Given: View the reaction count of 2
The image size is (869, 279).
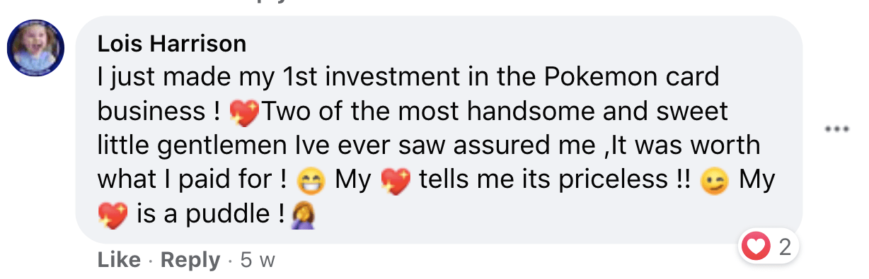Looking at the screenshot, I should 784,247.
